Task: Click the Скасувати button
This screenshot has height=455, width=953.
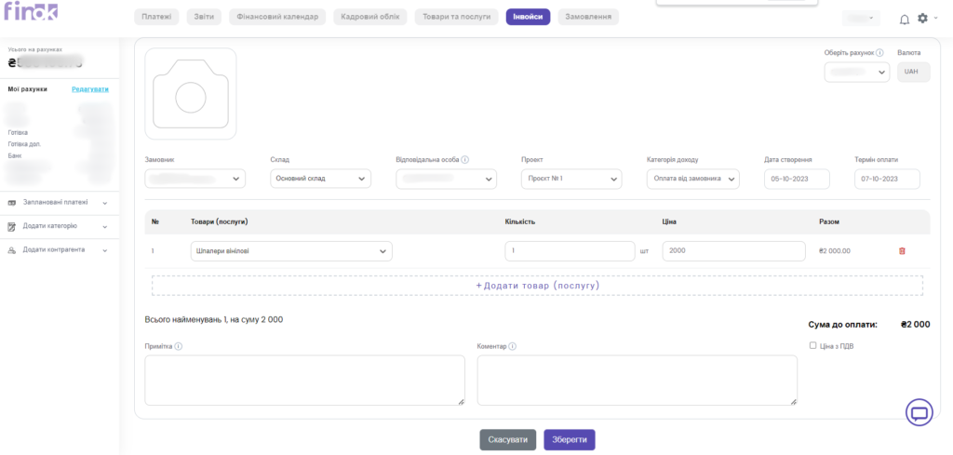Action: [507, 439]
